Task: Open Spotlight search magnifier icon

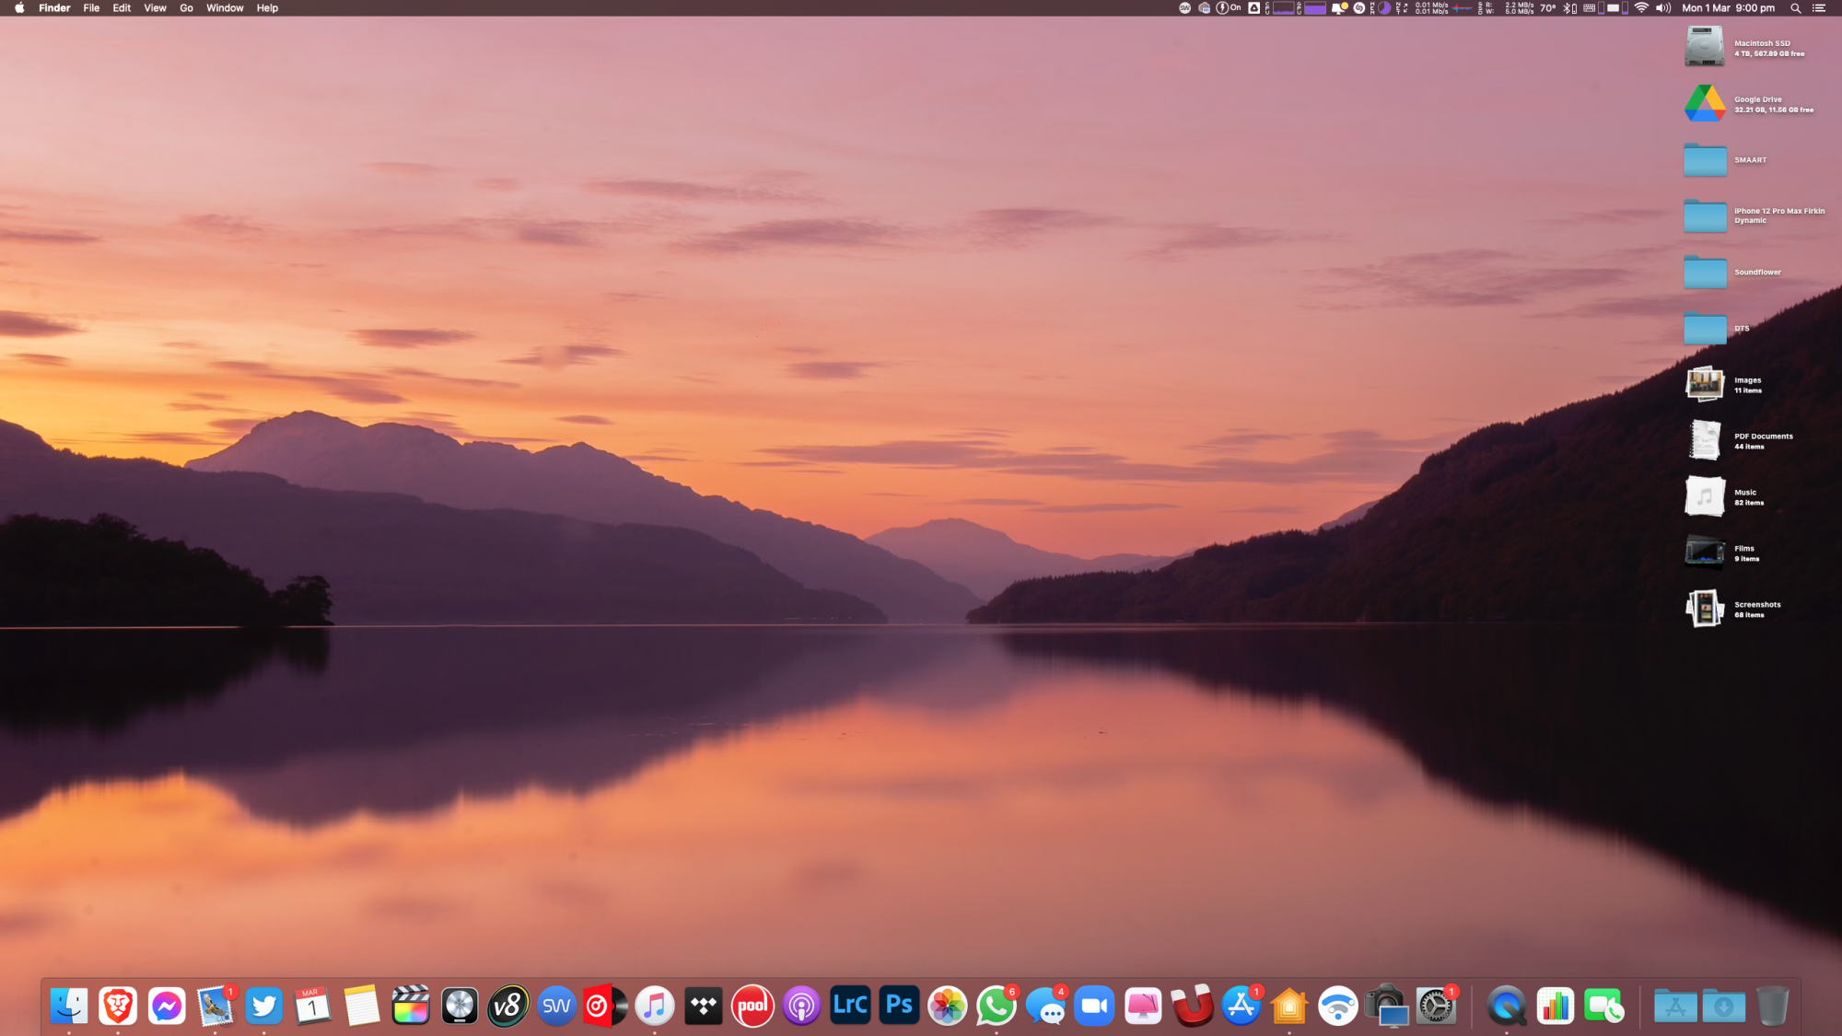Action: coord(1795,8)
